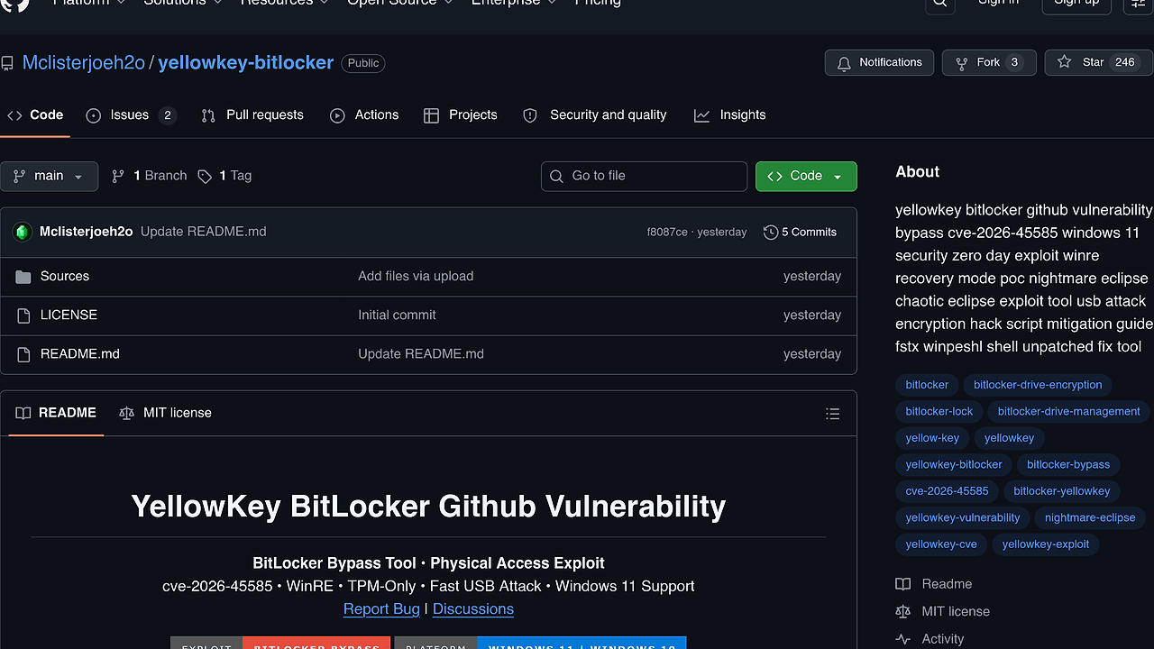Viewport: 1154px width, 649px height.
Task: Click the search magnifier icon in header
Action: [939, 4]
